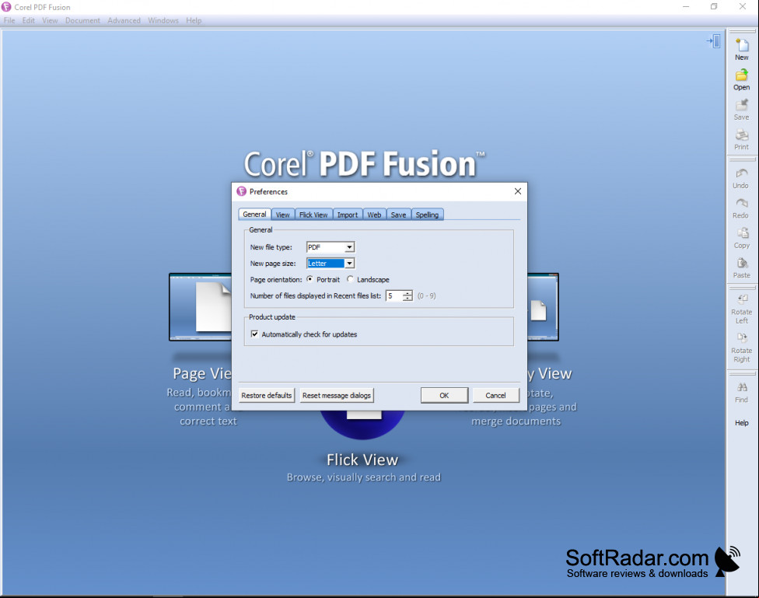Open the New file type dropdown
759x598 pixels.
point(349,247)
